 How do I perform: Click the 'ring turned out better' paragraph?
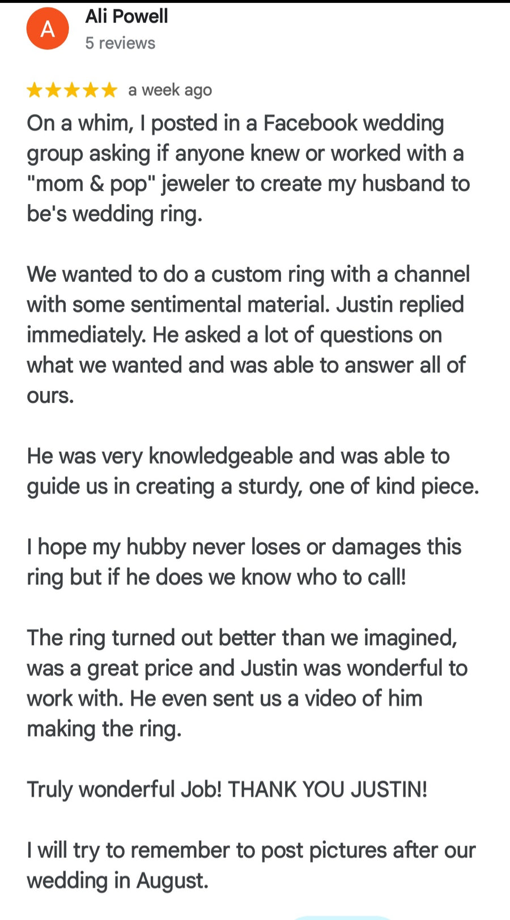tap(247, 683)
